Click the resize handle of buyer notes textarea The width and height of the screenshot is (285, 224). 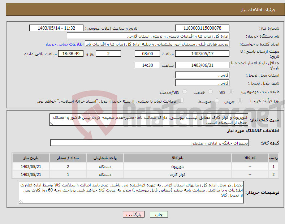(x=21, y=202)
